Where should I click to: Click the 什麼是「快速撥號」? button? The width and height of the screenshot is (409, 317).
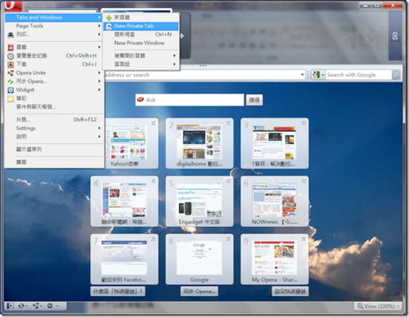[118, 291]
